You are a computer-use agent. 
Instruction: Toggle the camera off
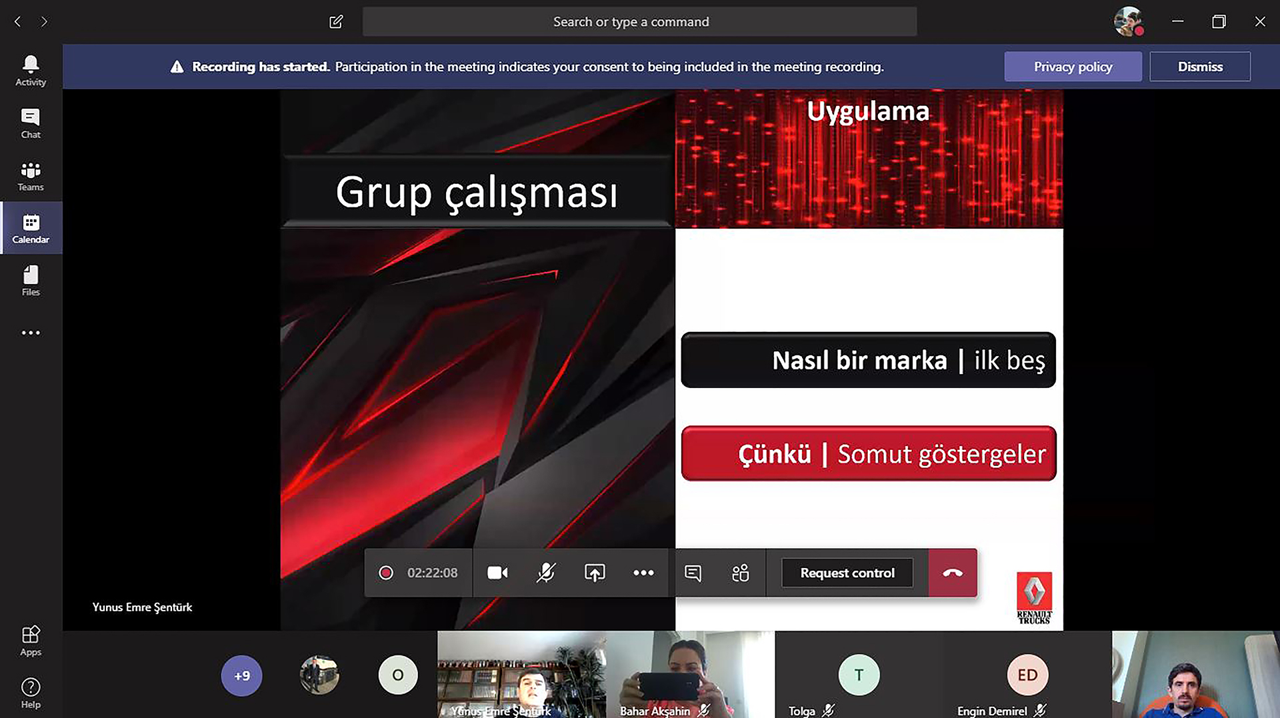pos(497,572)
